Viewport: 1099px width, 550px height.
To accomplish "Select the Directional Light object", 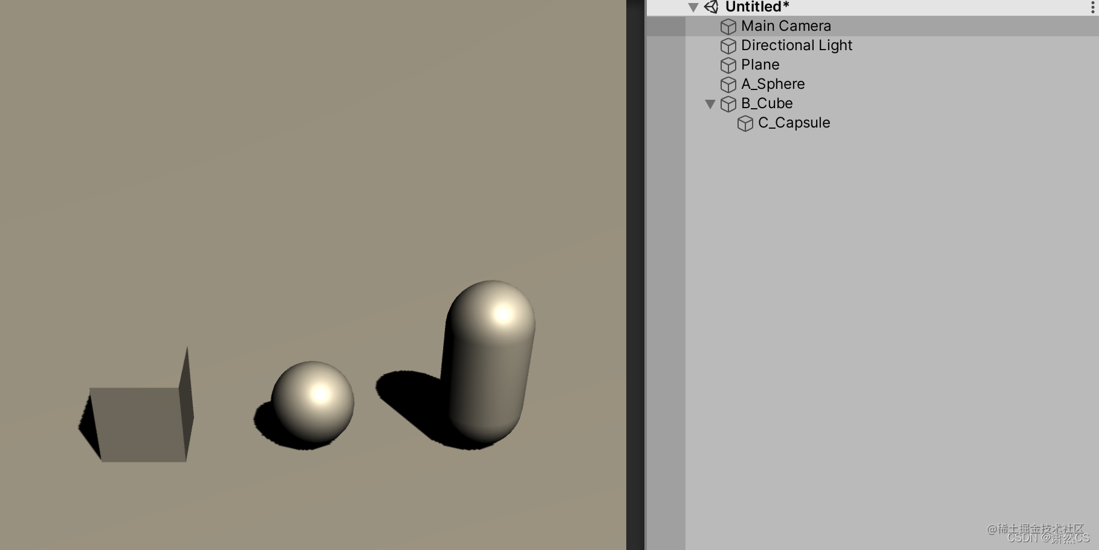I will tap(796, 45).
